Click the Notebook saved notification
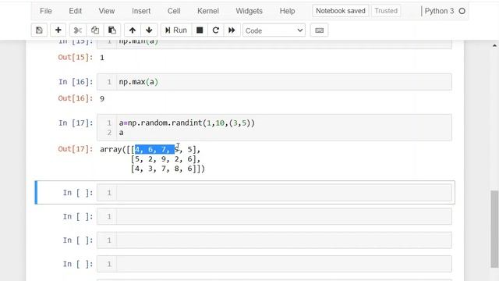This screenshot has height=281, width=499. pyautogui.click(x=341, y=11)
